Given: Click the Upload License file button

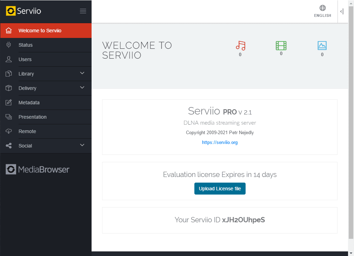Looking at the screenshot, I should [x=220, y=188].
